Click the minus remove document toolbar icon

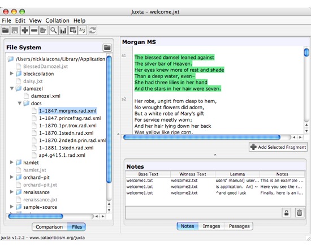tap(34, 31)
